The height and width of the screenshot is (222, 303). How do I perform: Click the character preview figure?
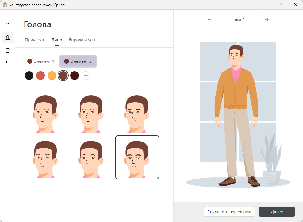236,116
